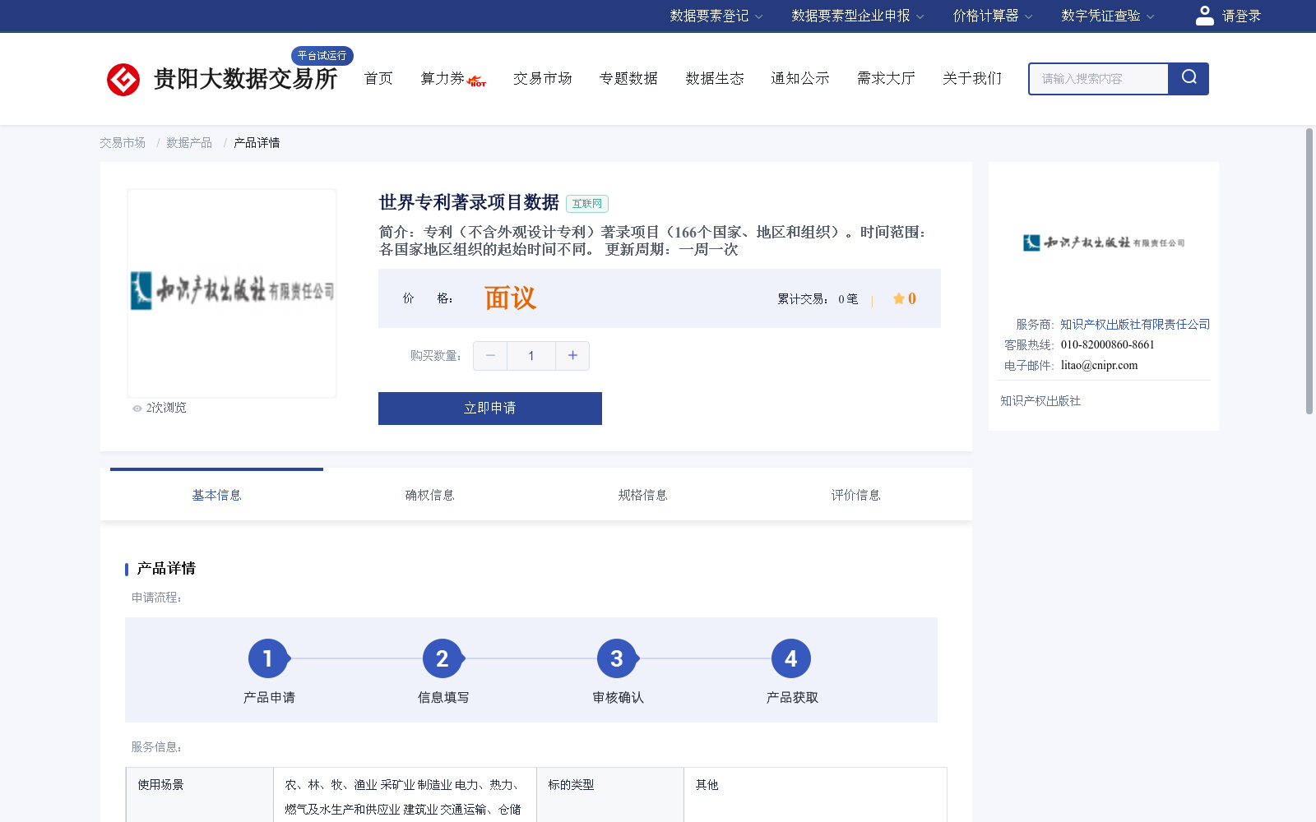1316x822 pixels.
Task: Expand the 数据要素登记 dropdown
Action: (x=716, y=16)
